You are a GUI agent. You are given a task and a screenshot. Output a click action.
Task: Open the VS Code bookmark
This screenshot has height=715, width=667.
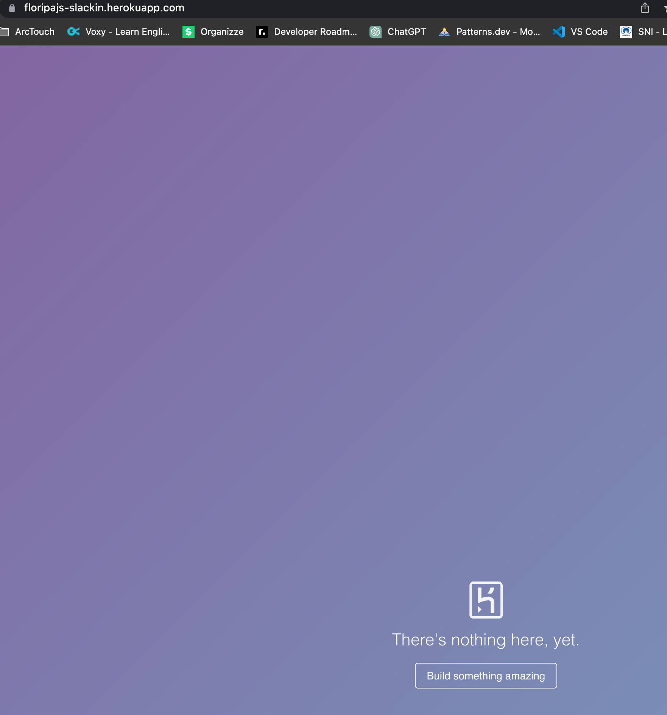point(580,32)
